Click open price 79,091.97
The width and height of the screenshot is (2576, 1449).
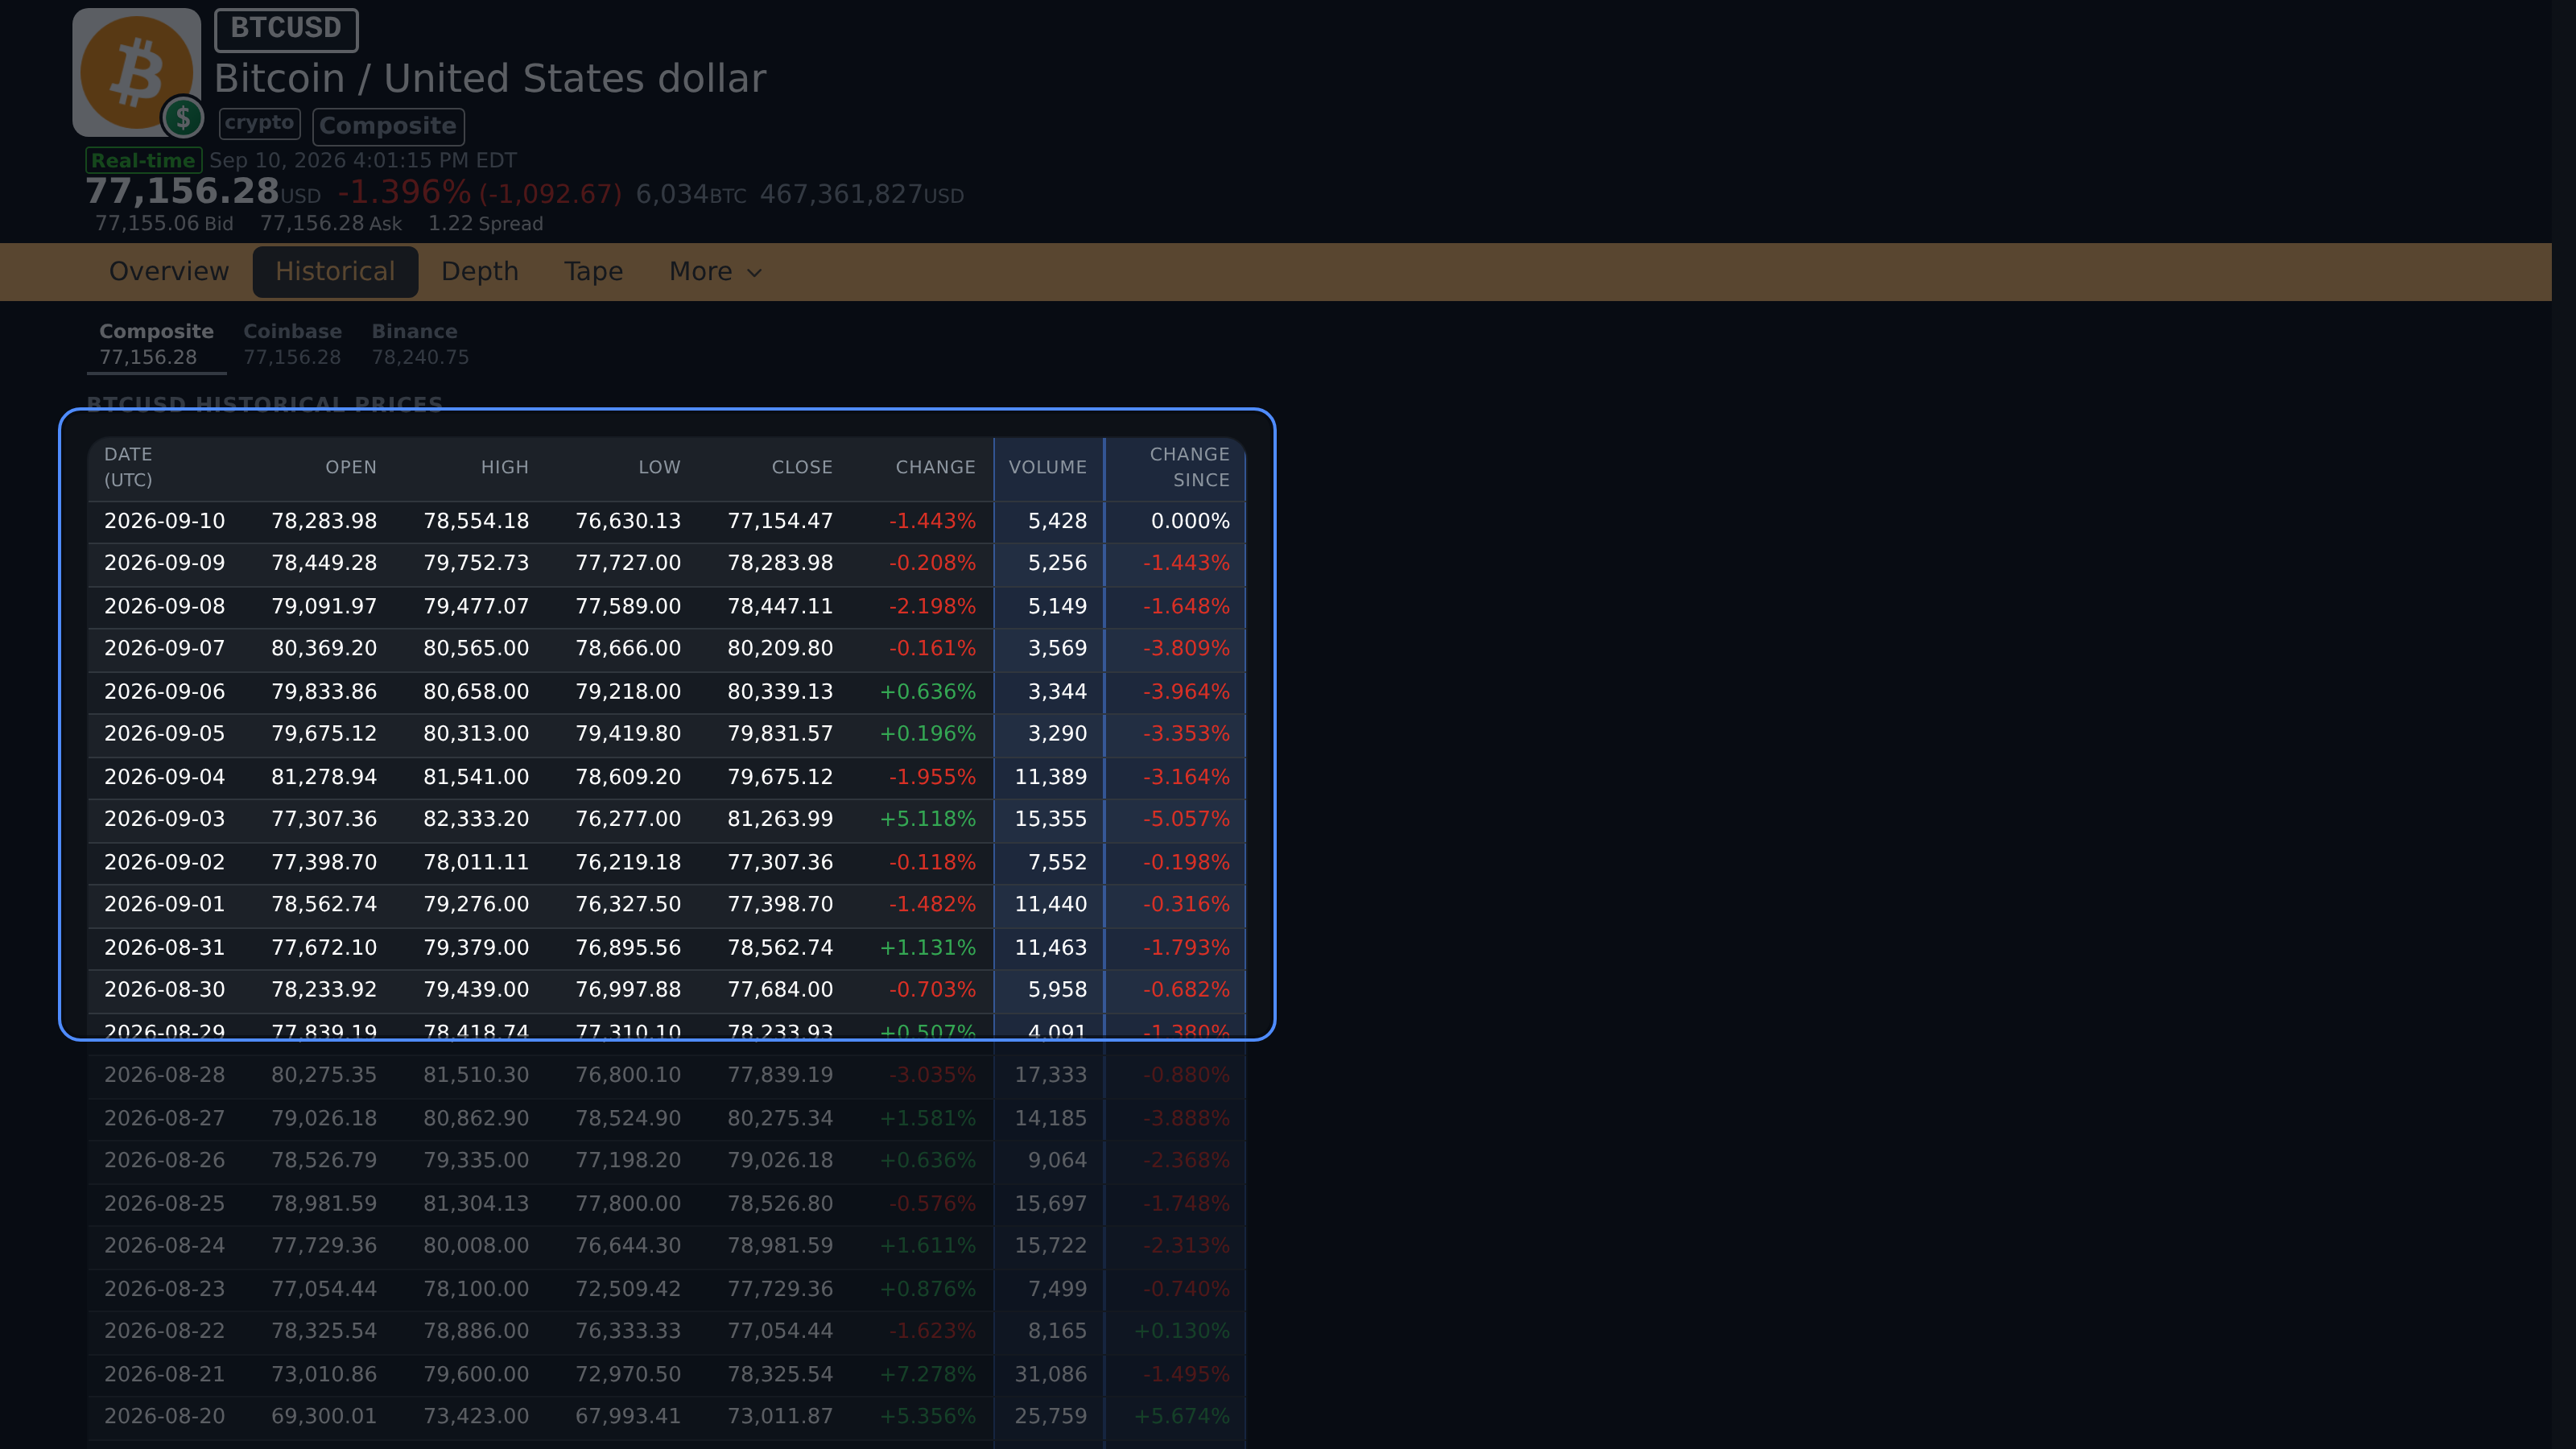coord(324,607)
